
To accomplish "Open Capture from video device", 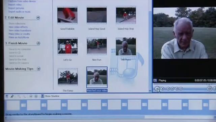I will click(x=22, y=1).
